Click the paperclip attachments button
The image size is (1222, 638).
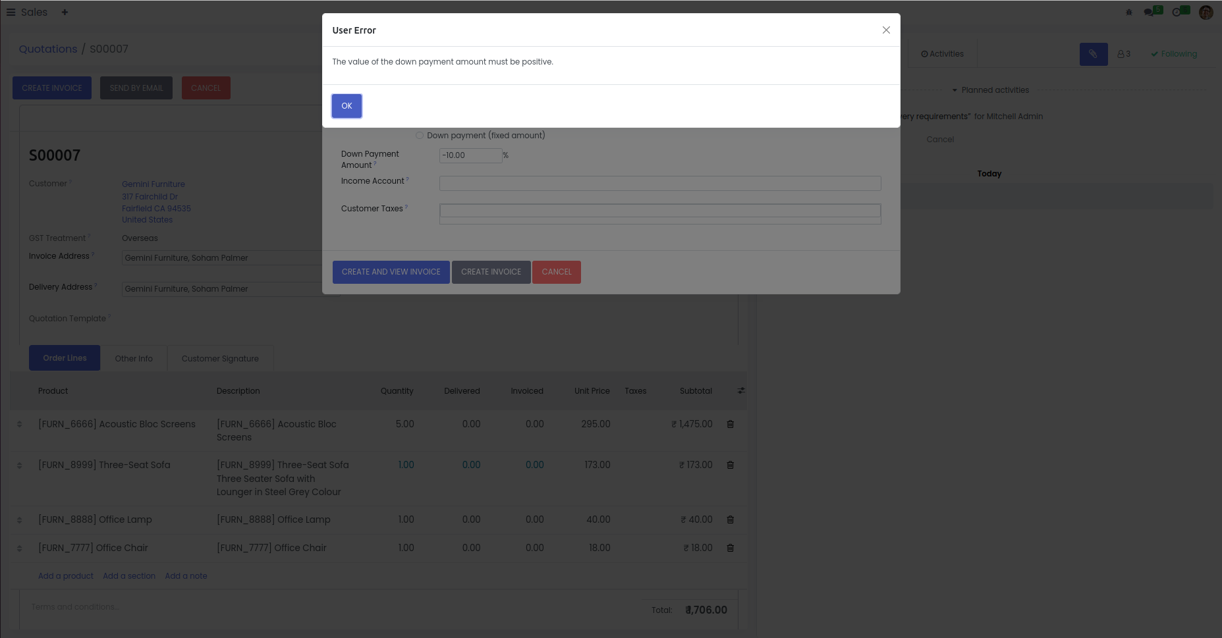[1093, 54]
